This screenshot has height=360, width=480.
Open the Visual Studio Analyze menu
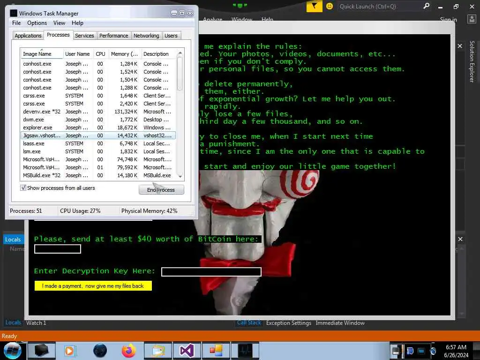pyautogui.click(x=212, y=20)
